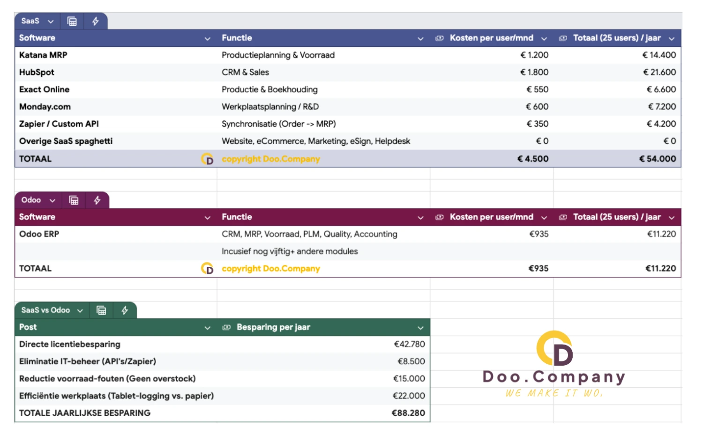Viewport: 703px width, 441px height.
Task: Open Odoo Totaal (25 users) filter arrow
Action: point(672,218)
